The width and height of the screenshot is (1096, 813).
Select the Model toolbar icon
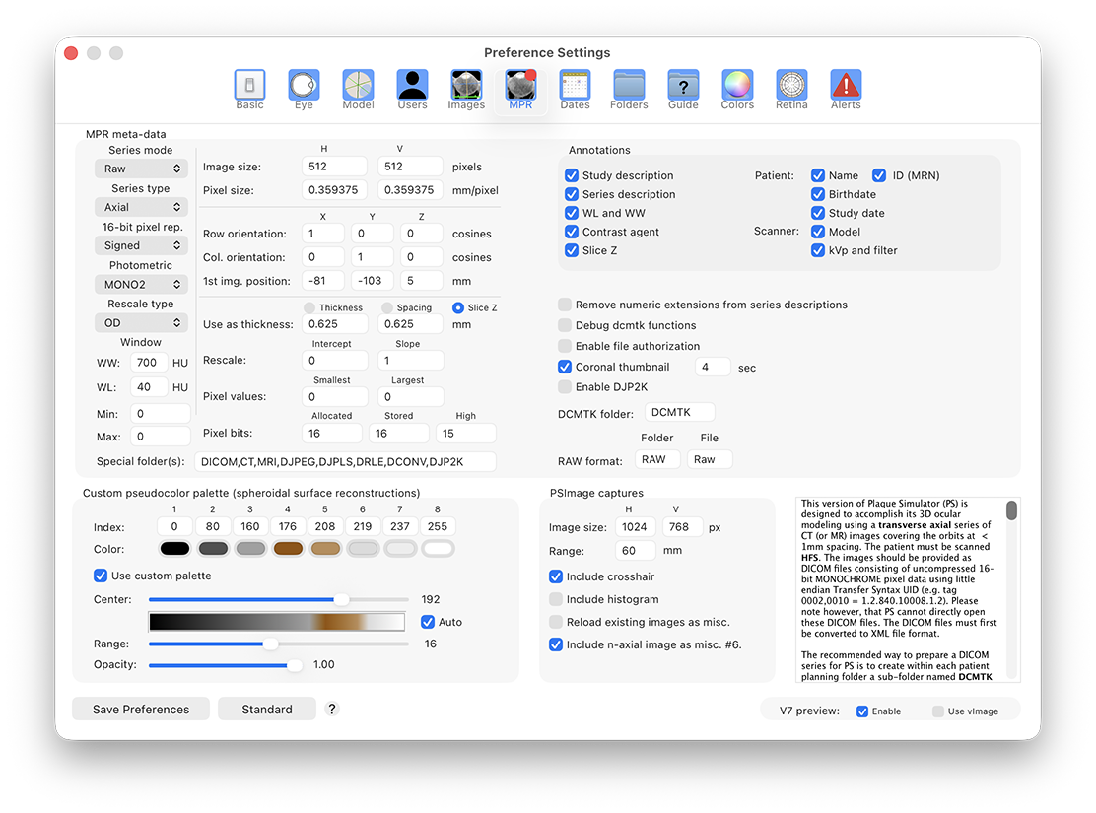[x=358, y=89]
